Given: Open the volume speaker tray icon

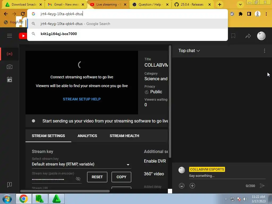Looking at the screenshot, I should click(245, 199).
